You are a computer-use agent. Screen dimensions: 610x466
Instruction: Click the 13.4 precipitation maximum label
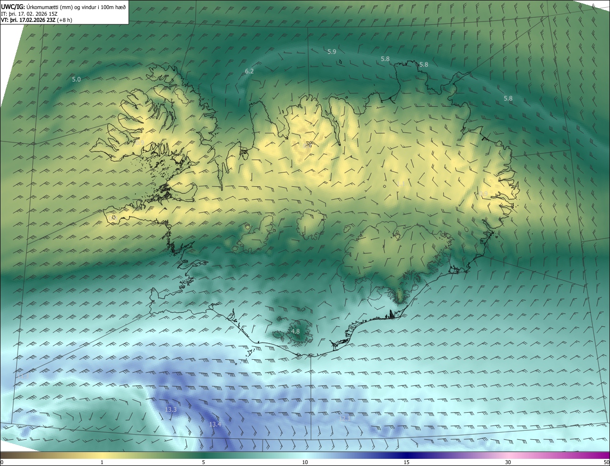pyautogui.click(x=215, y=424)
